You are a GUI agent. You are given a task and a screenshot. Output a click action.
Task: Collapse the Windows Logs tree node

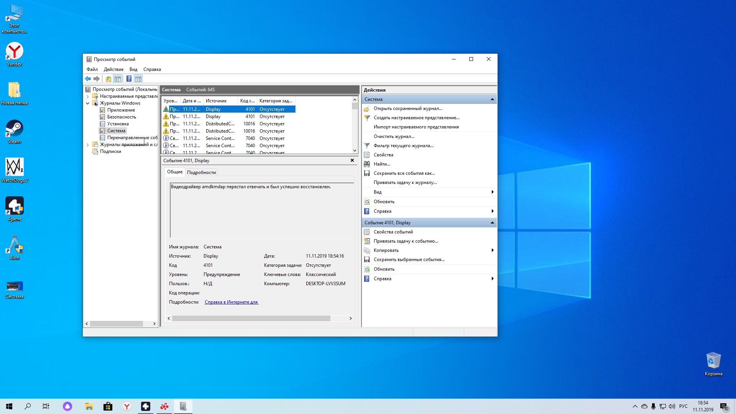(x=87, y=103)
